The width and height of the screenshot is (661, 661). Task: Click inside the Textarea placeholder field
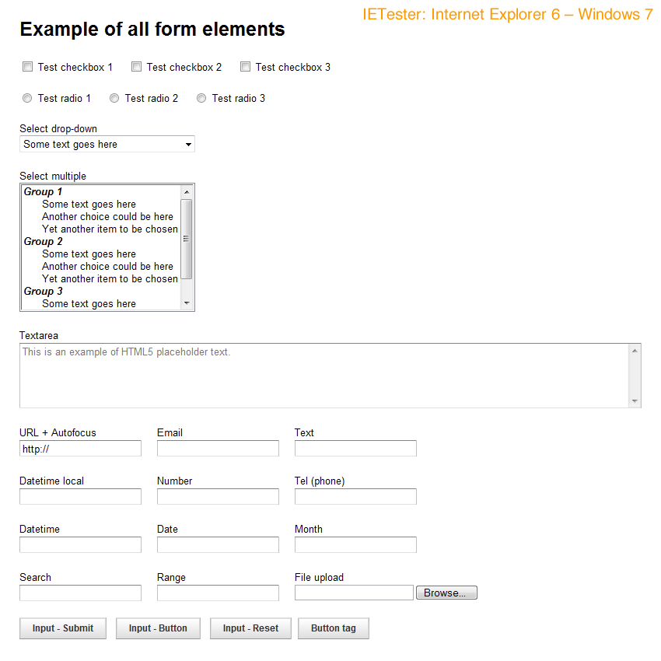point(323,375)
